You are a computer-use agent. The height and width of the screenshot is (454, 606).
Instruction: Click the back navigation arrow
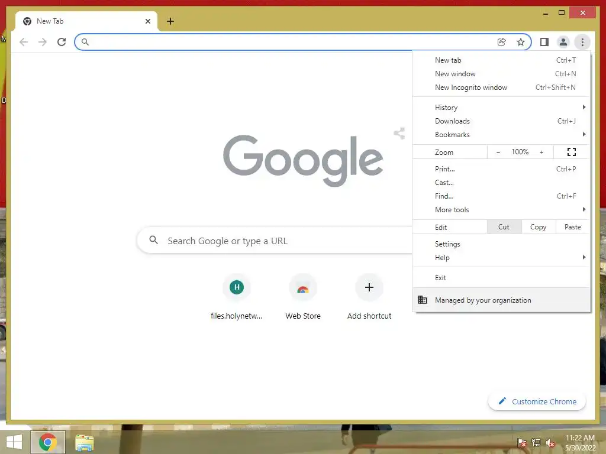click(24, 42)
